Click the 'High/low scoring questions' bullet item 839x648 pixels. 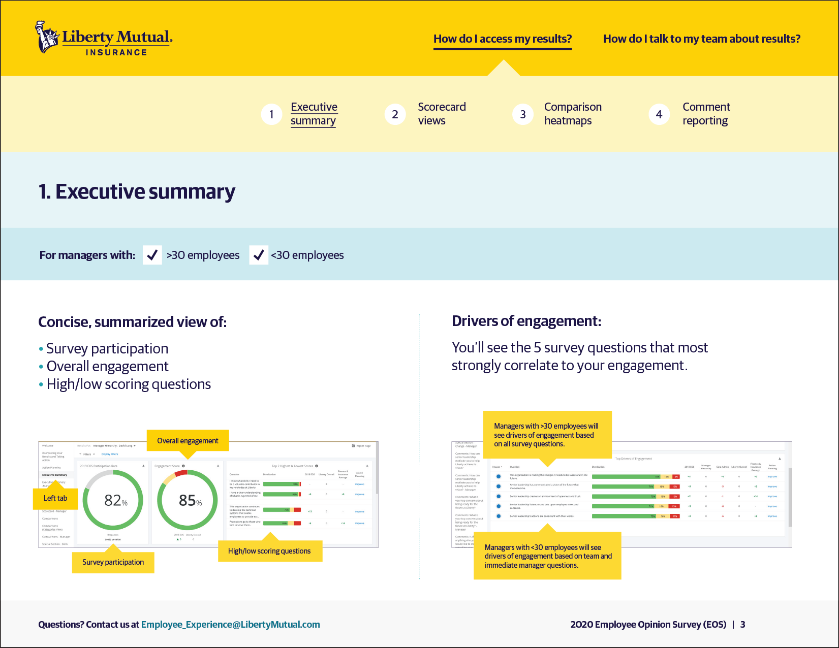pos(125,384)
